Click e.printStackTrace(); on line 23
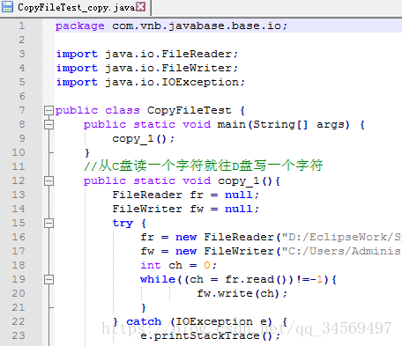 pos(210,335)
